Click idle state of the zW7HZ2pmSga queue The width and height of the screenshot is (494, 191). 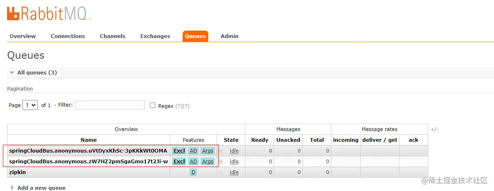coord(234,162)
